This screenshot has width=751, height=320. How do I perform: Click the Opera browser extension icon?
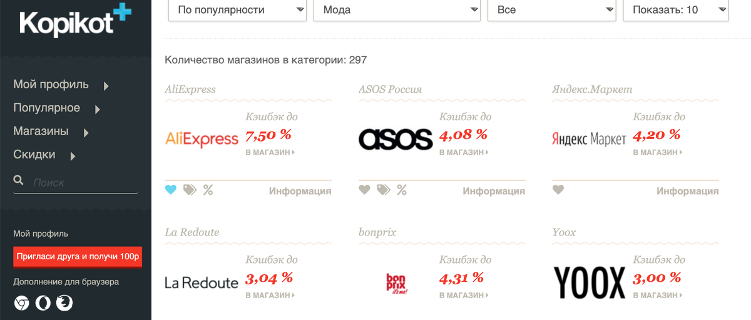click(43, 303)
